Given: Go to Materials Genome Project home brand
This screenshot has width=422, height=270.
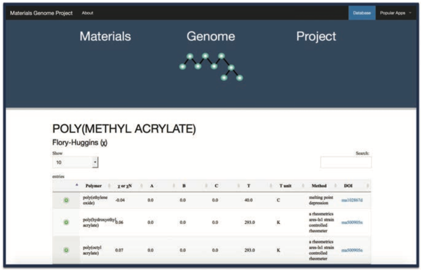Looking at the screenshot, I should 41,13.
